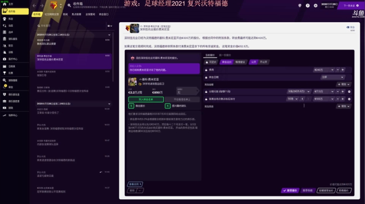
Task: Click the icon left of the help button
Action: pyautogui.click(x=300, y=6)
